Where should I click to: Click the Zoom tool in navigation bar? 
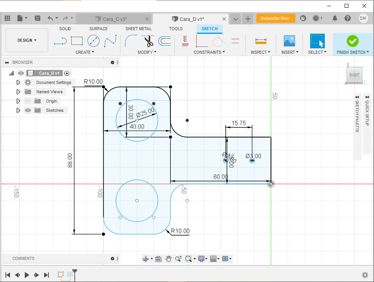click(178, 259)
